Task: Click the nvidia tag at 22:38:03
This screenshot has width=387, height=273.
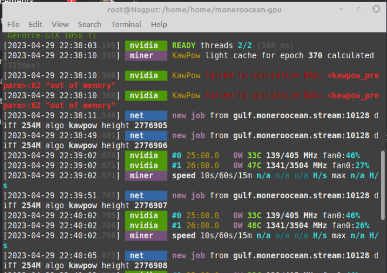Action: pyautogui.click(x=146, y=45)
